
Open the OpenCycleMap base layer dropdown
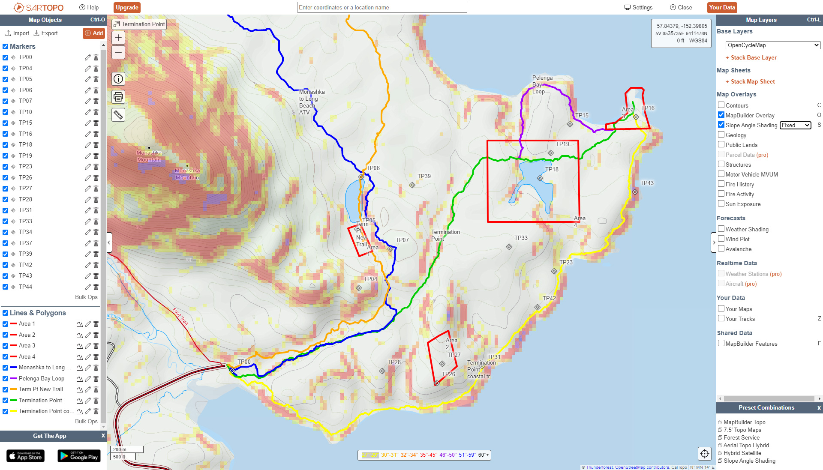(x=773, y=45)
